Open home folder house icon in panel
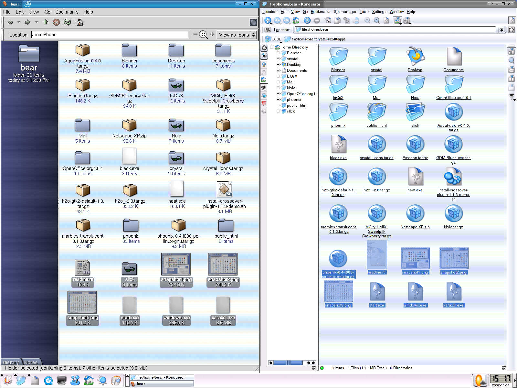This screenshot has width=517, height=388. pos(89,381)
